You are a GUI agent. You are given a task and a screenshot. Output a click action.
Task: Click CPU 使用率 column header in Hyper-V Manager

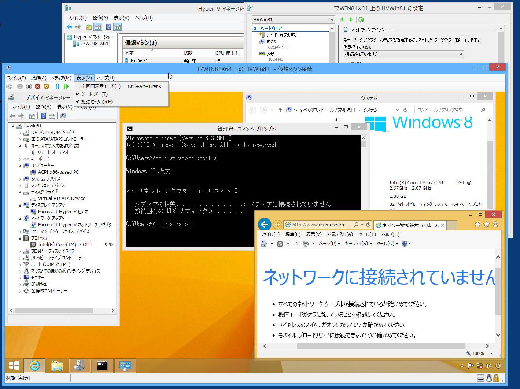click(x=227, y=53)
